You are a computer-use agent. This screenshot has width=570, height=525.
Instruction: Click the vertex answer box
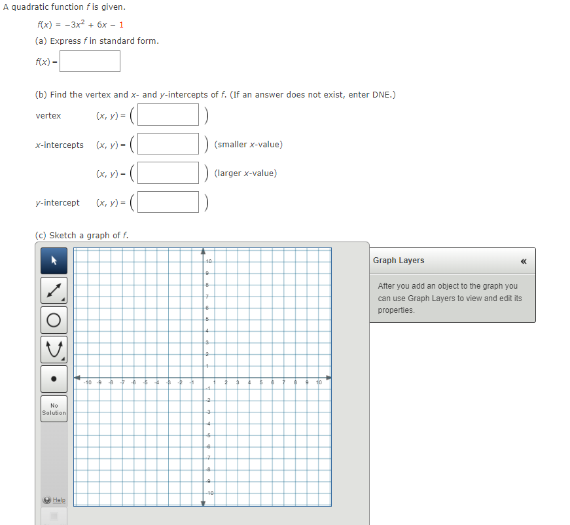click(168, 115)
